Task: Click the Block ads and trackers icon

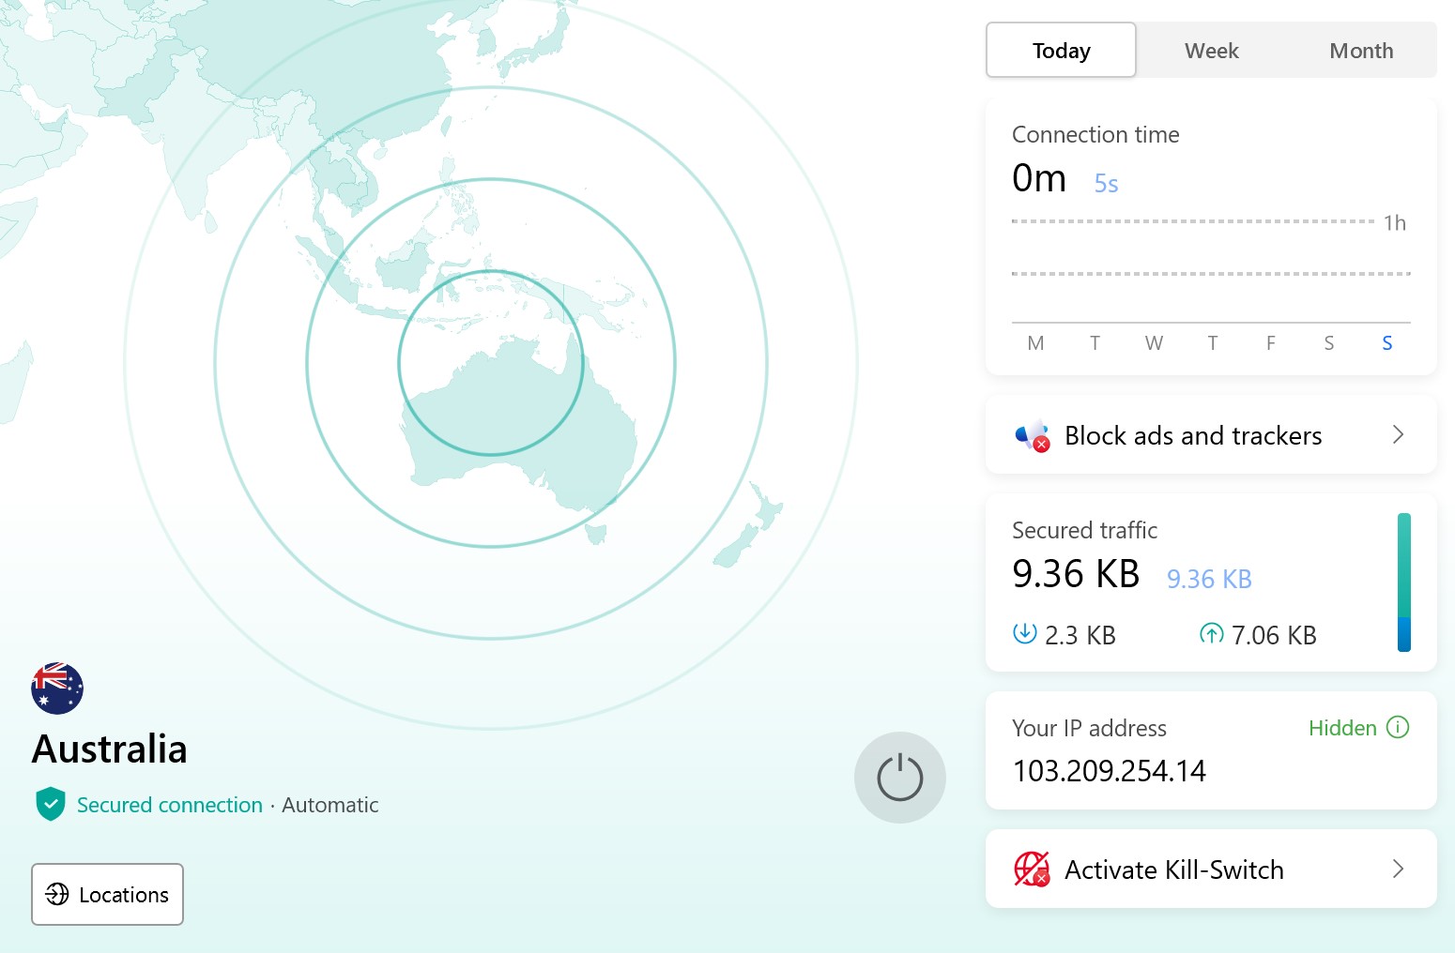Action: coord(1033,435)
